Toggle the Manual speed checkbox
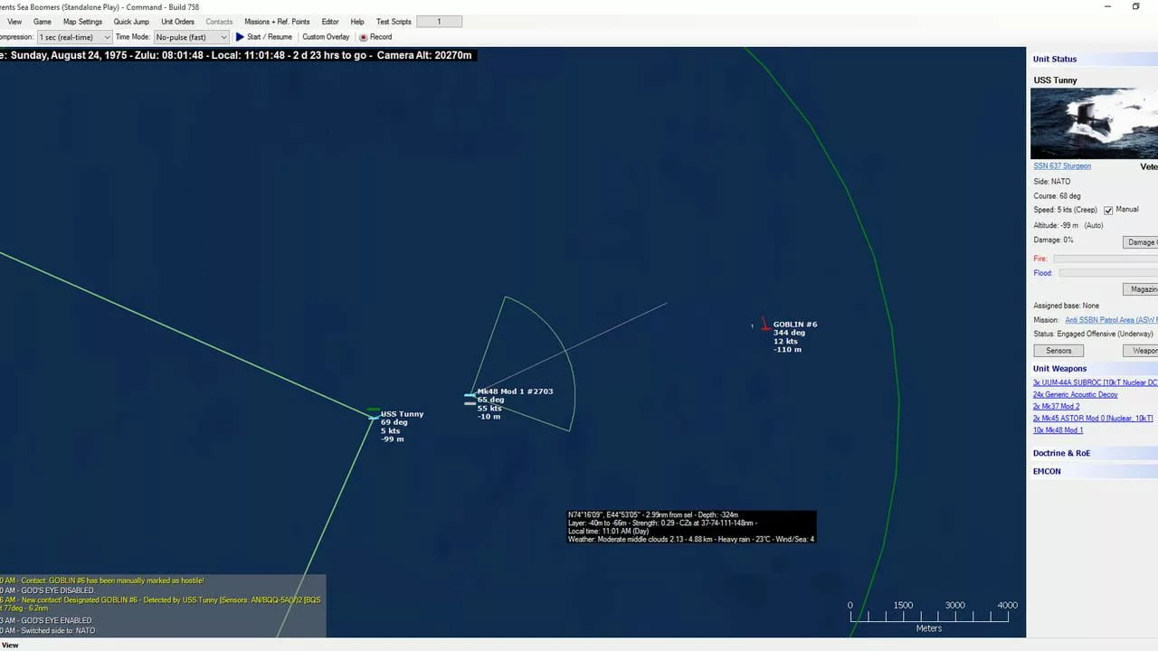 (x=1107, y=210)
